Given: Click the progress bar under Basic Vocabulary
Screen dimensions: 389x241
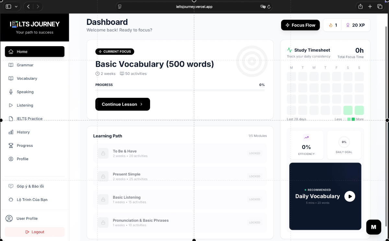Looking at the screenshot, I should (180, 90).
